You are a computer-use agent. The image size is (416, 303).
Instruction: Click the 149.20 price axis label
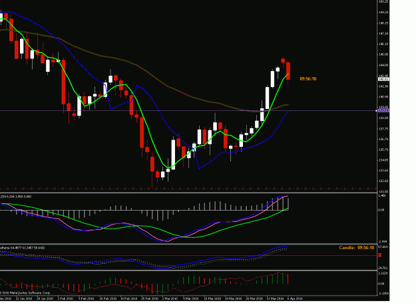pos(384,13)
